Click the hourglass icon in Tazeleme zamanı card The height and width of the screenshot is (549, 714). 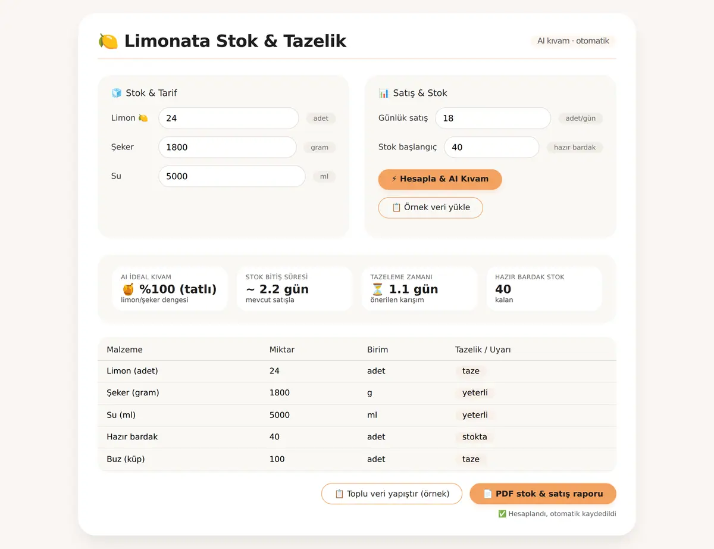click(x=377, y=289)
